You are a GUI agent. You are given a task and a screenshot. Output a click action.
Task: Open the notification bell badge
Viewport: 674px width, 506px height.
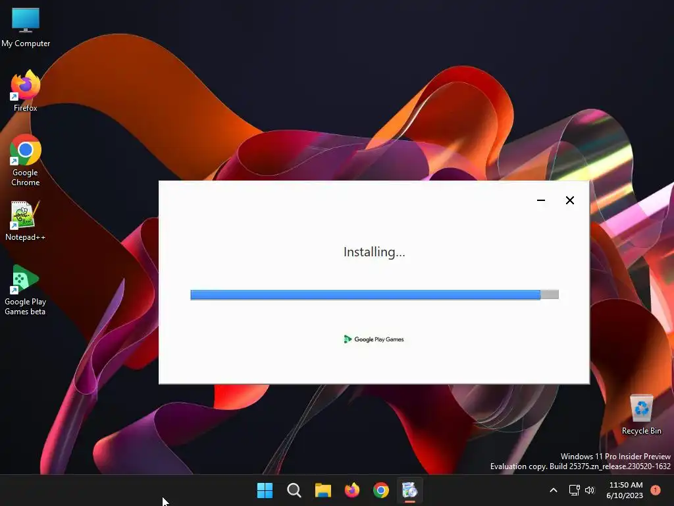coord(656,490)
